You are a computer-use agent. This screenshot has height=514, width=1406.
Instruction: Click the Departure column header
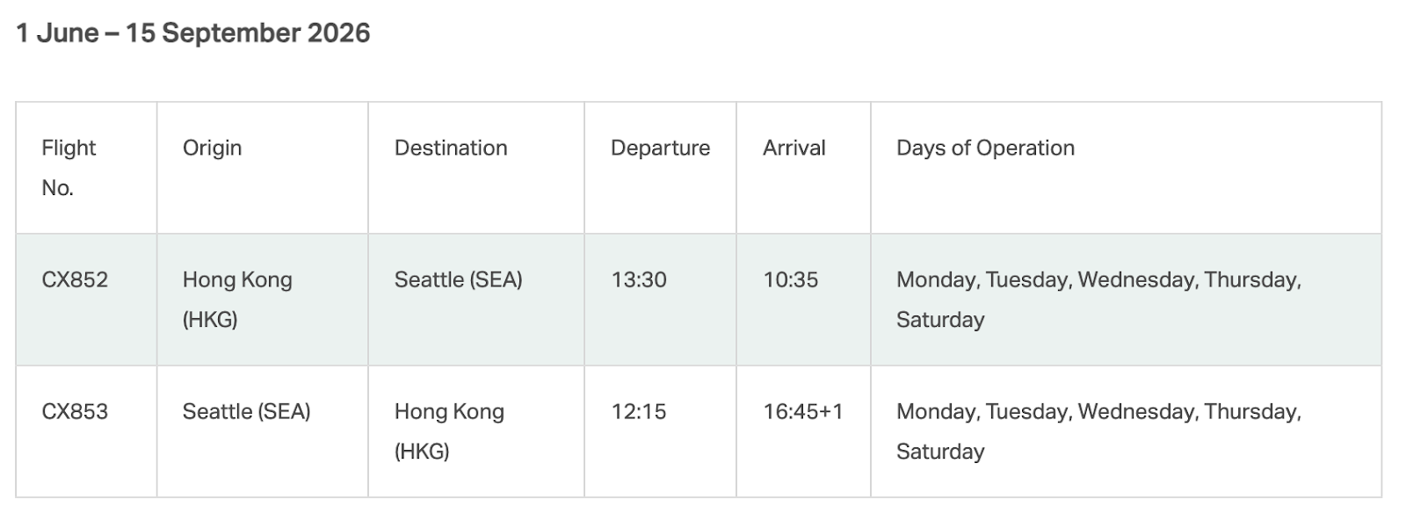tap(660, 168)
